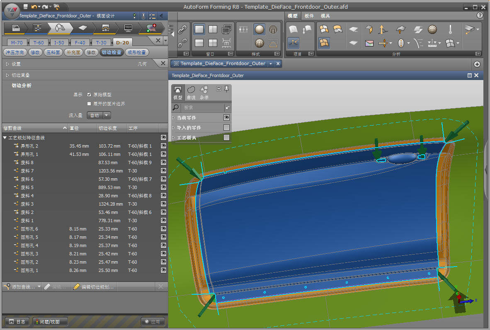Collapse the 工艺规划特征曲线 tree node
Viewport: 490px width, 330px height.
(5, 138)
